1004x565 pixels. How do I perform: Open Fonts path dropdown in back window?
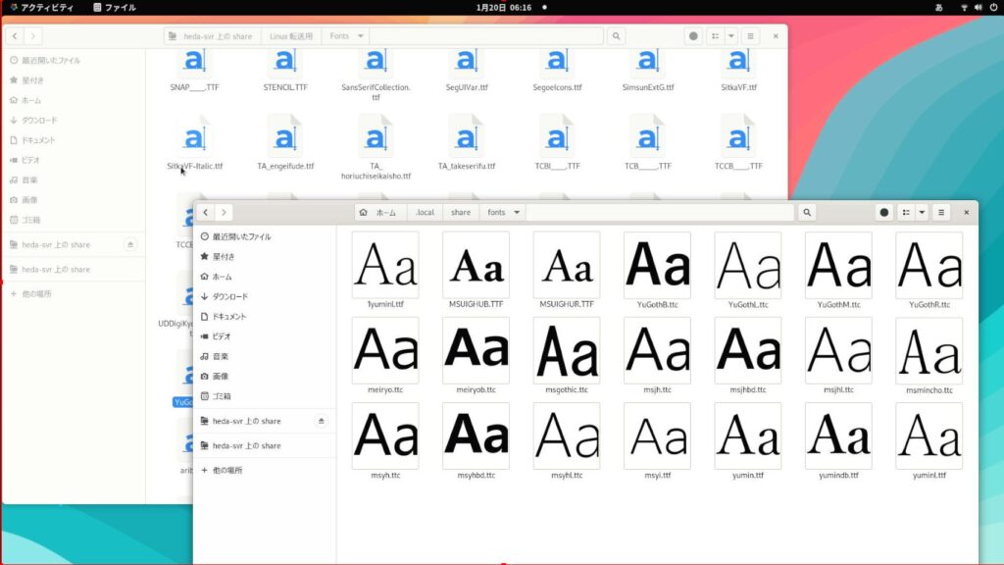pyautogui.click(x=361, y=36)
